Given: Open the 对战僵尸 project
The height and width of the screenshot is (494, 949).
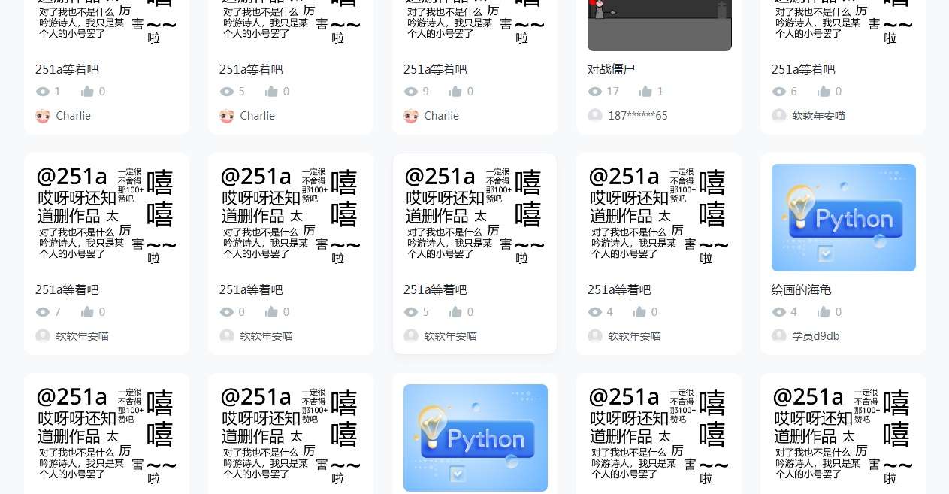Looking at the screenshot, I should coord(611,69).
